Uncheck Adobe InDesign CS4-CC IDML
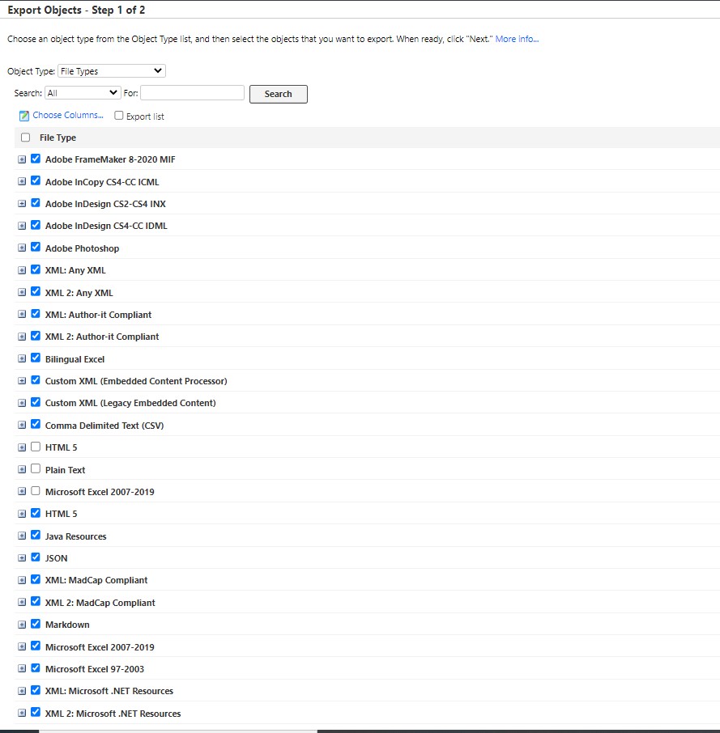 click(x=36, y=225)
